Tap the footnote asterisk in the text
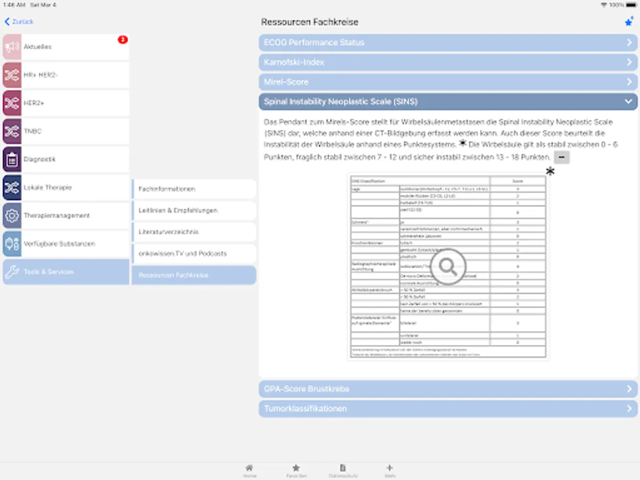 (x=462, y=143)
